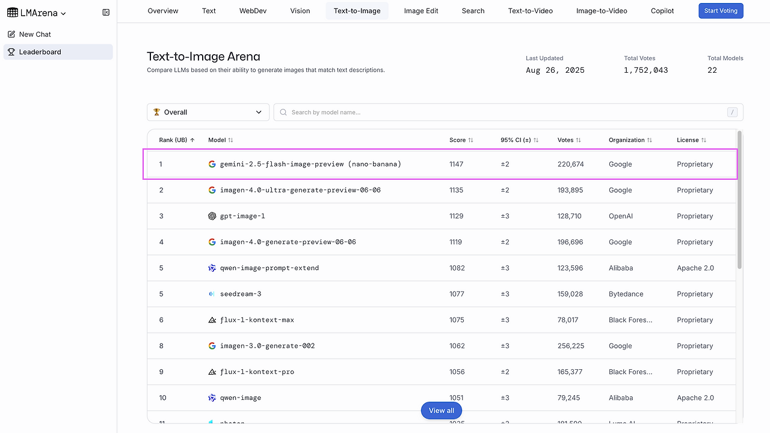
Task: Open the Overall category dropdown
Action: [208, 112]
